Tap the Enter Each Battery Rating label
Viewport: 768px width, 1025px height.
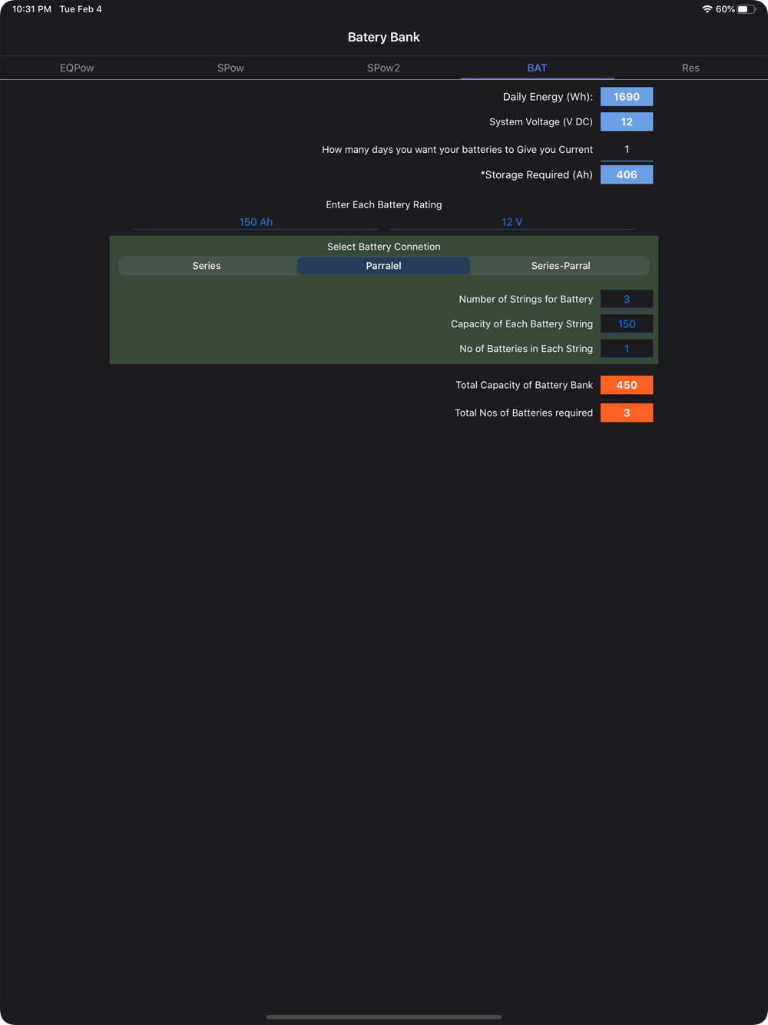(383, 204)
